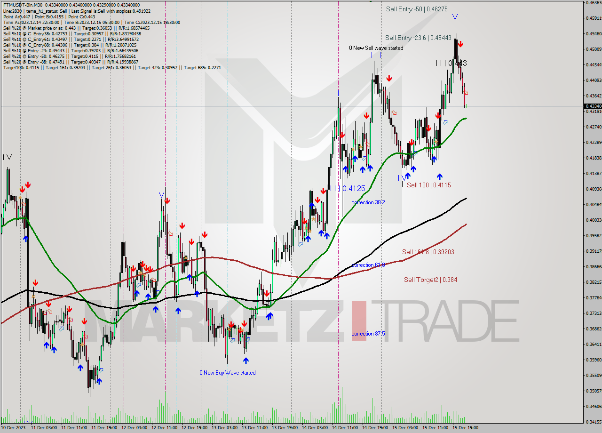Viewport: 602px width, 433px height.
Task: Select 'Sell %20 @ Entry -88' line
Action: tap(71, 62)
